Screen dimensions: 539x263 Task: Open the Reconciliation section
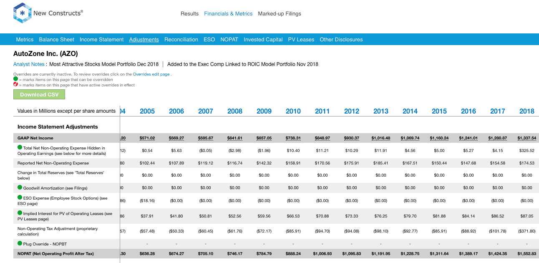coord(181,40)
